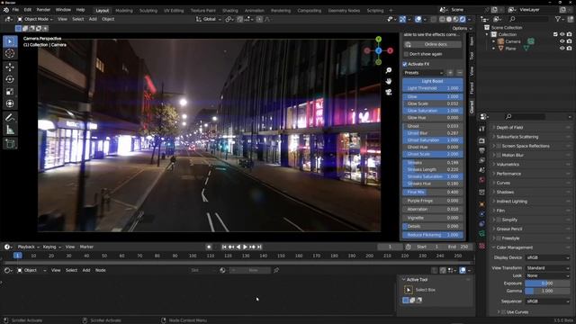Viewport: 576px width, 324px height.
Task: Select the Cursor tool
Action: point(10,54)
